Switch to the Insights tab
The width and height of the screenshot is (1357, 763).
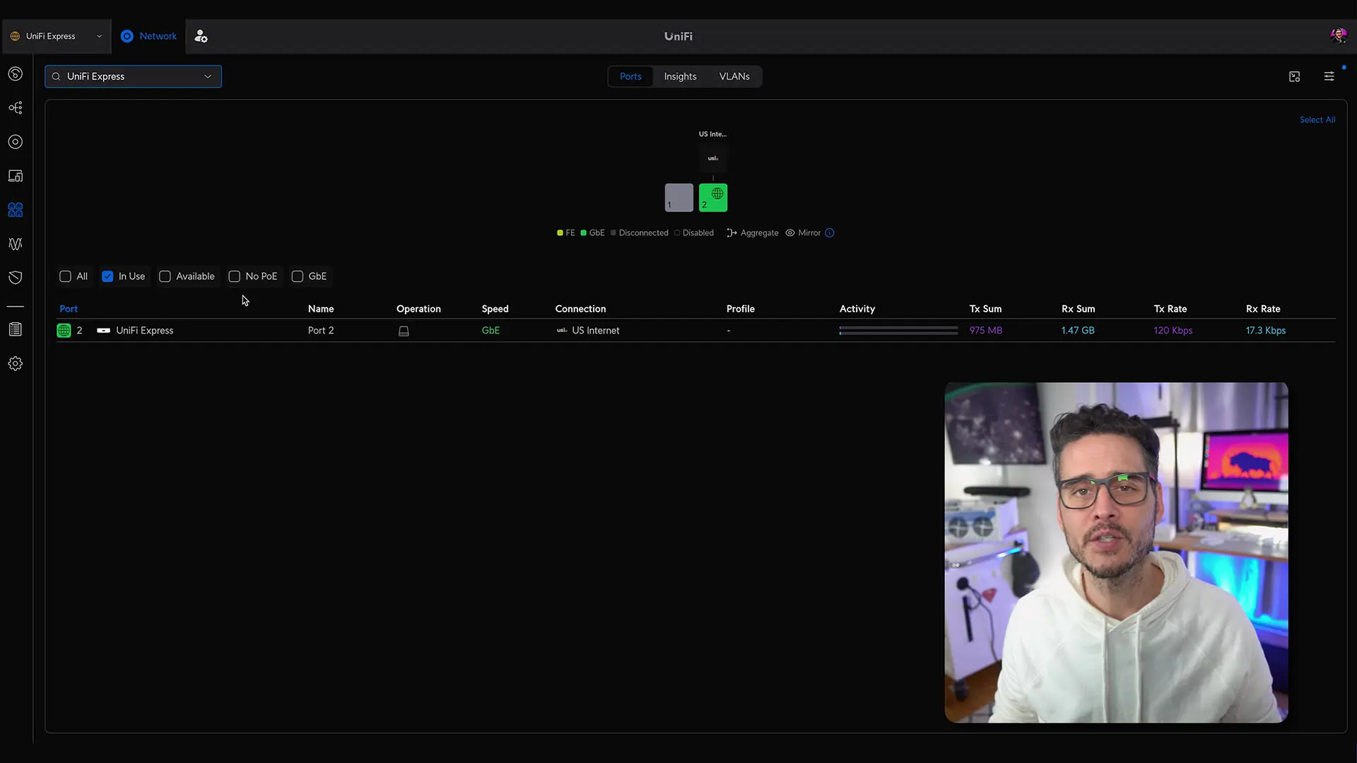[x=680, y=76]
